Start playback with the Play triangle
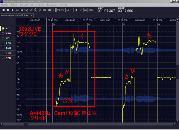179x130 pixels. tap(13, 10)
